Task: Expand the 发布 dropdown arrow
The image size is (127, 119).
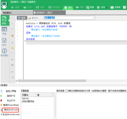Action: click(x=107, y=7)
